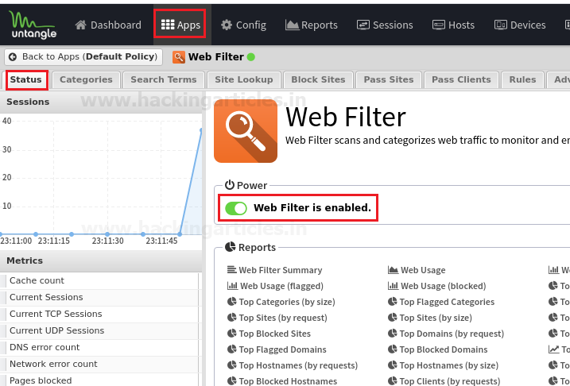The image size is (570, 386).
Task: Open the Search Terms tab
Action: [x=164, y=79]
